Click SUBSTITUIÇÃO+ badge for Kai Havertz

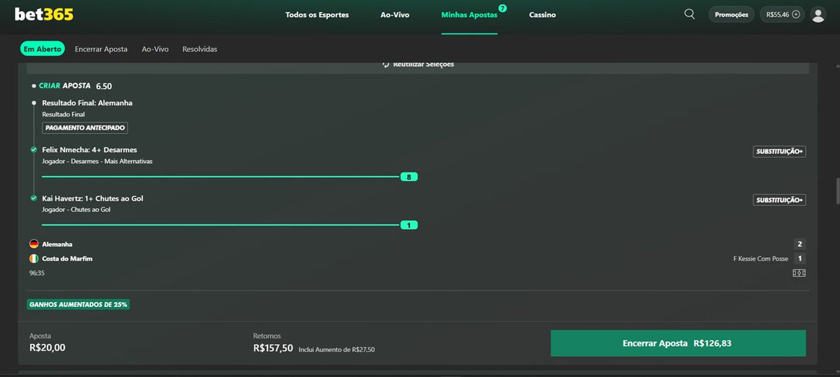780,200
